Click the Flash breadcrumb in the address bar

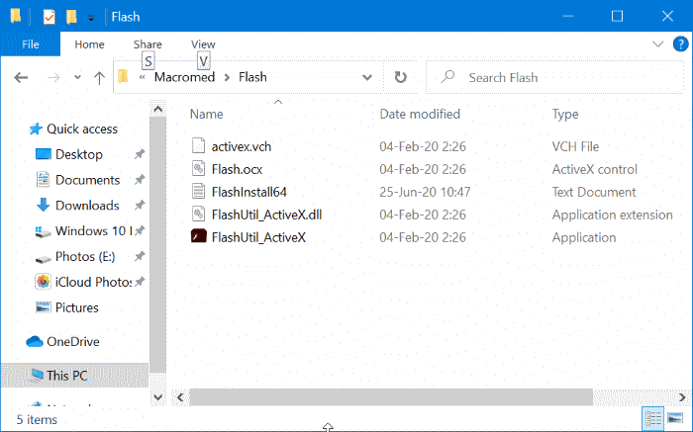click(252, 77)
